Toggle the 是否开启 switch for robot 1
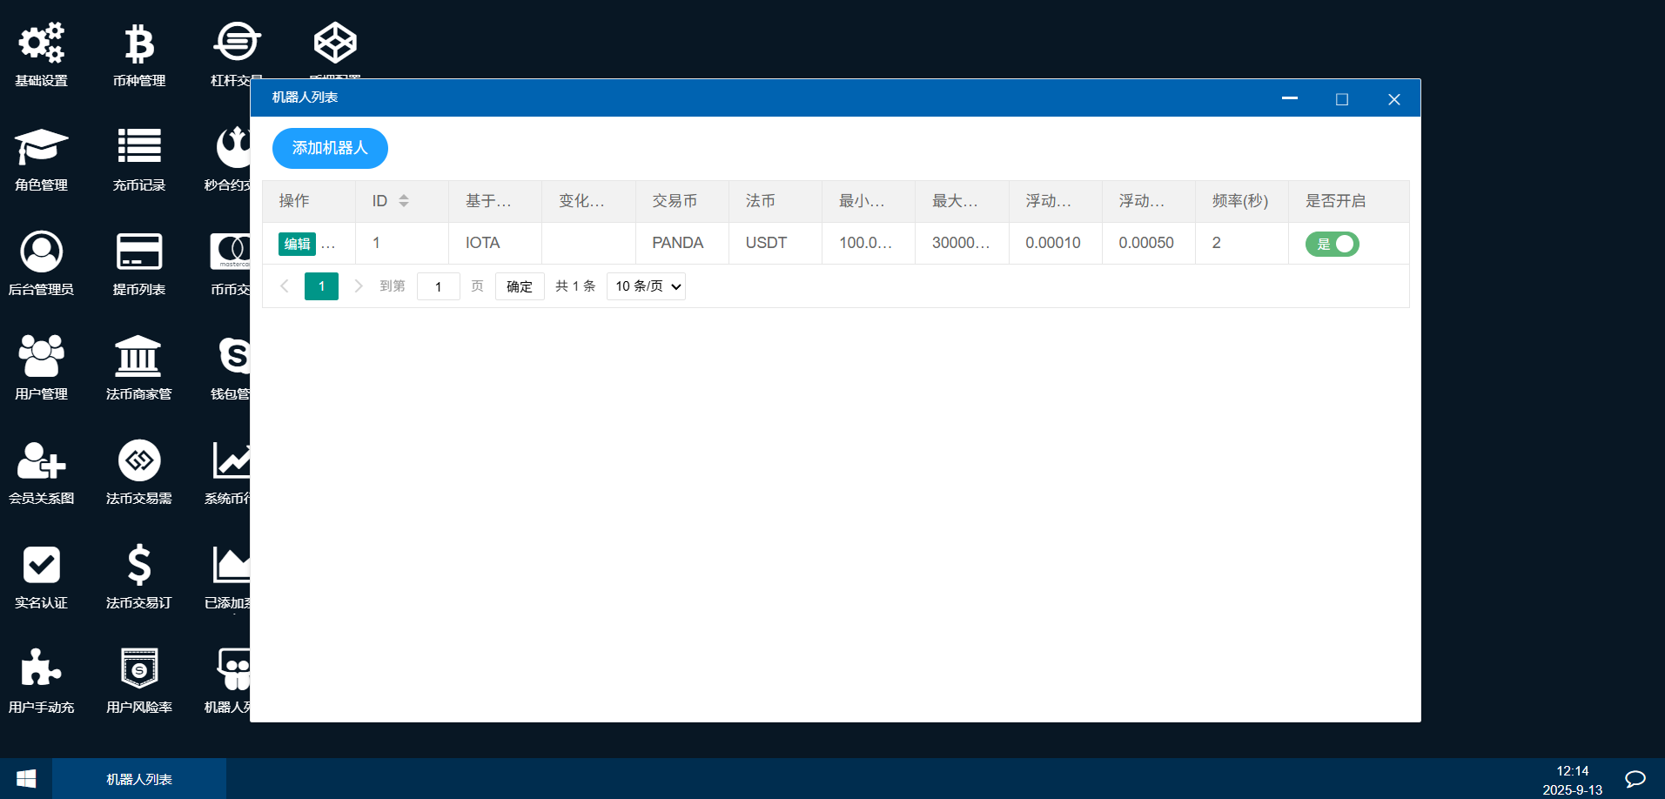The height and width of the screenshot is (799, 1665). (1332, 244)
